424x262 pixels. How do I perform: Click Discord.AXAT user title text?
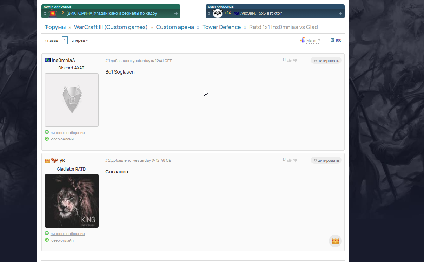71,68
